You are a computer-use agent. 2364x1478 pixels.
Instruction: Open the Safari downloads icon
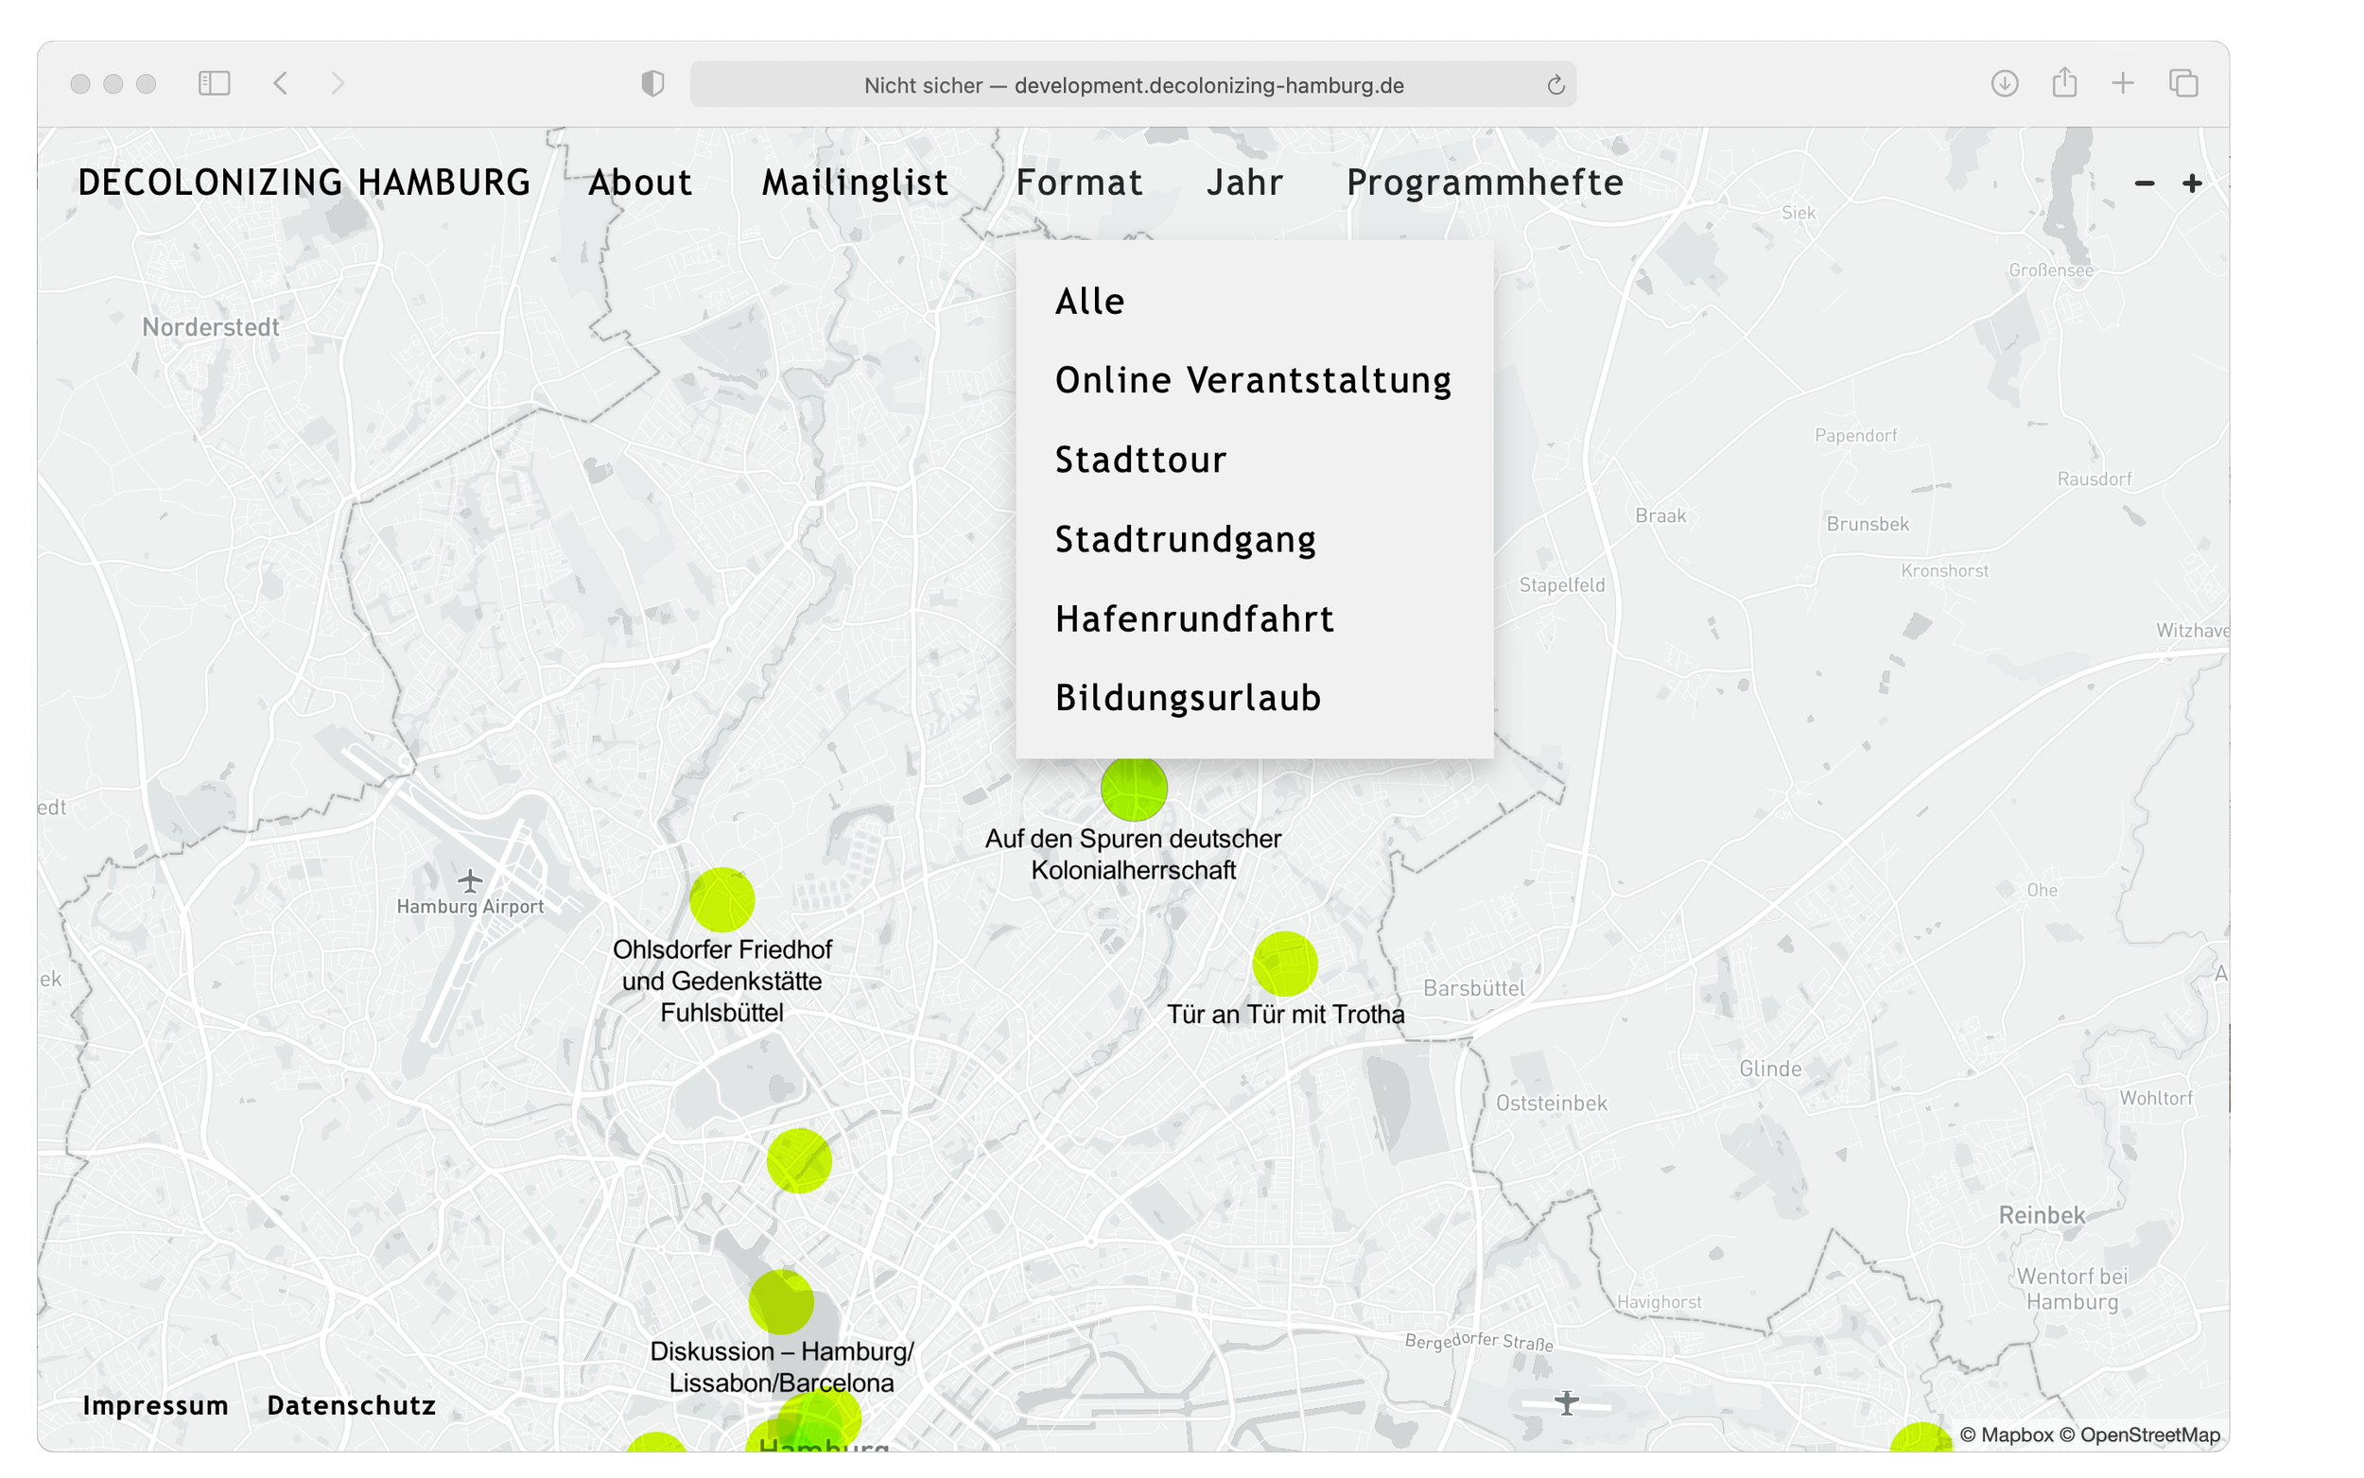click(2005, 83)
